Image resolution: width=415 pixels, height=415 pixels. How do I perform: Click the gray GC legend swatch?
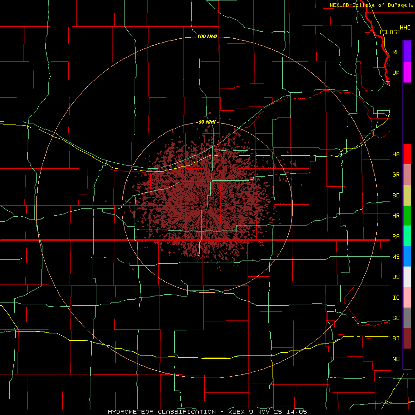(407, 318)
